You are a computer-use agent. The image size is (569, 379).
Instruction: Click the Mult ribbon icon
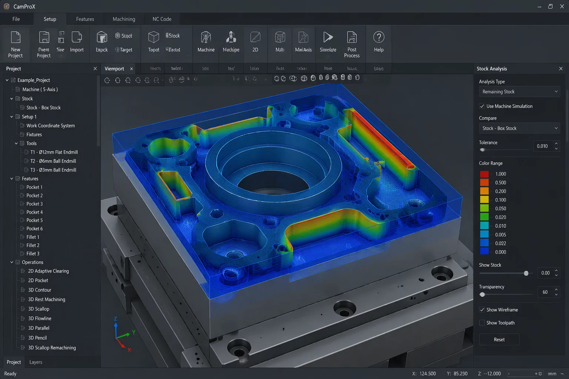pos(280,37)
